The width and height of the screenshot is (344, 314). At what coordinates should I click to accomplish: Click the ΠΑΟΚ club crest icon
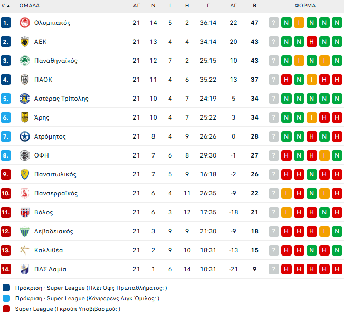point(24,80)
